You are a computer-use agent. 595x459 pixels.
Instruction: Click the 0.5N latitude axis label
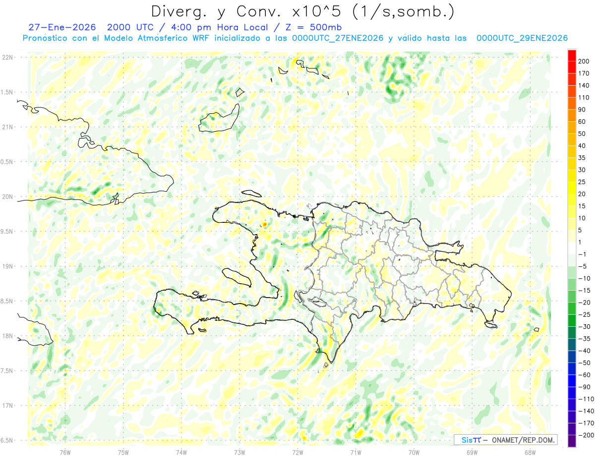tap(7, 162)
